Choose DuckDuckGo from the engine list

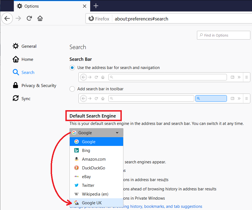point(96,168)
